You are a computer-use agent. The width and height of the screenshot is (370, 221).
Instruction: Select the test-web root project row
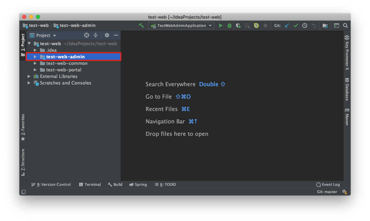point(74,43)
